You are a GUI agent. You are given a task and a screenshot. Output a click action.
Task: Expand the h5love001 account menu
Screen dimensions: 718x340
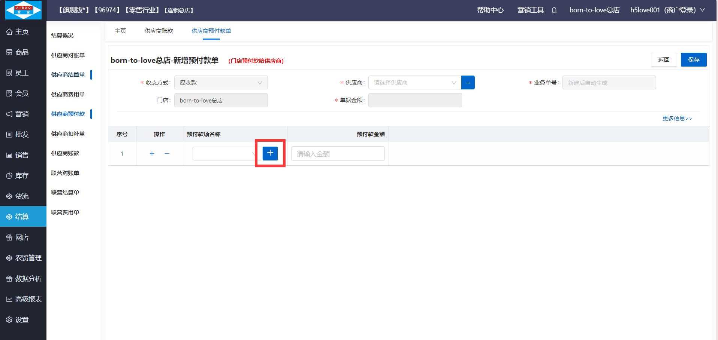coord(667,10)
